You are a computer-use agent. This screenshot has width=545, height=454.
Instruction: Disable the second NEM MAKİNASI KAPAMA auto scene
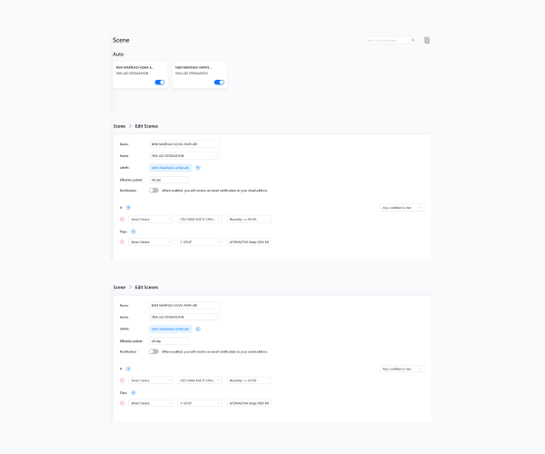click(219, 83)
